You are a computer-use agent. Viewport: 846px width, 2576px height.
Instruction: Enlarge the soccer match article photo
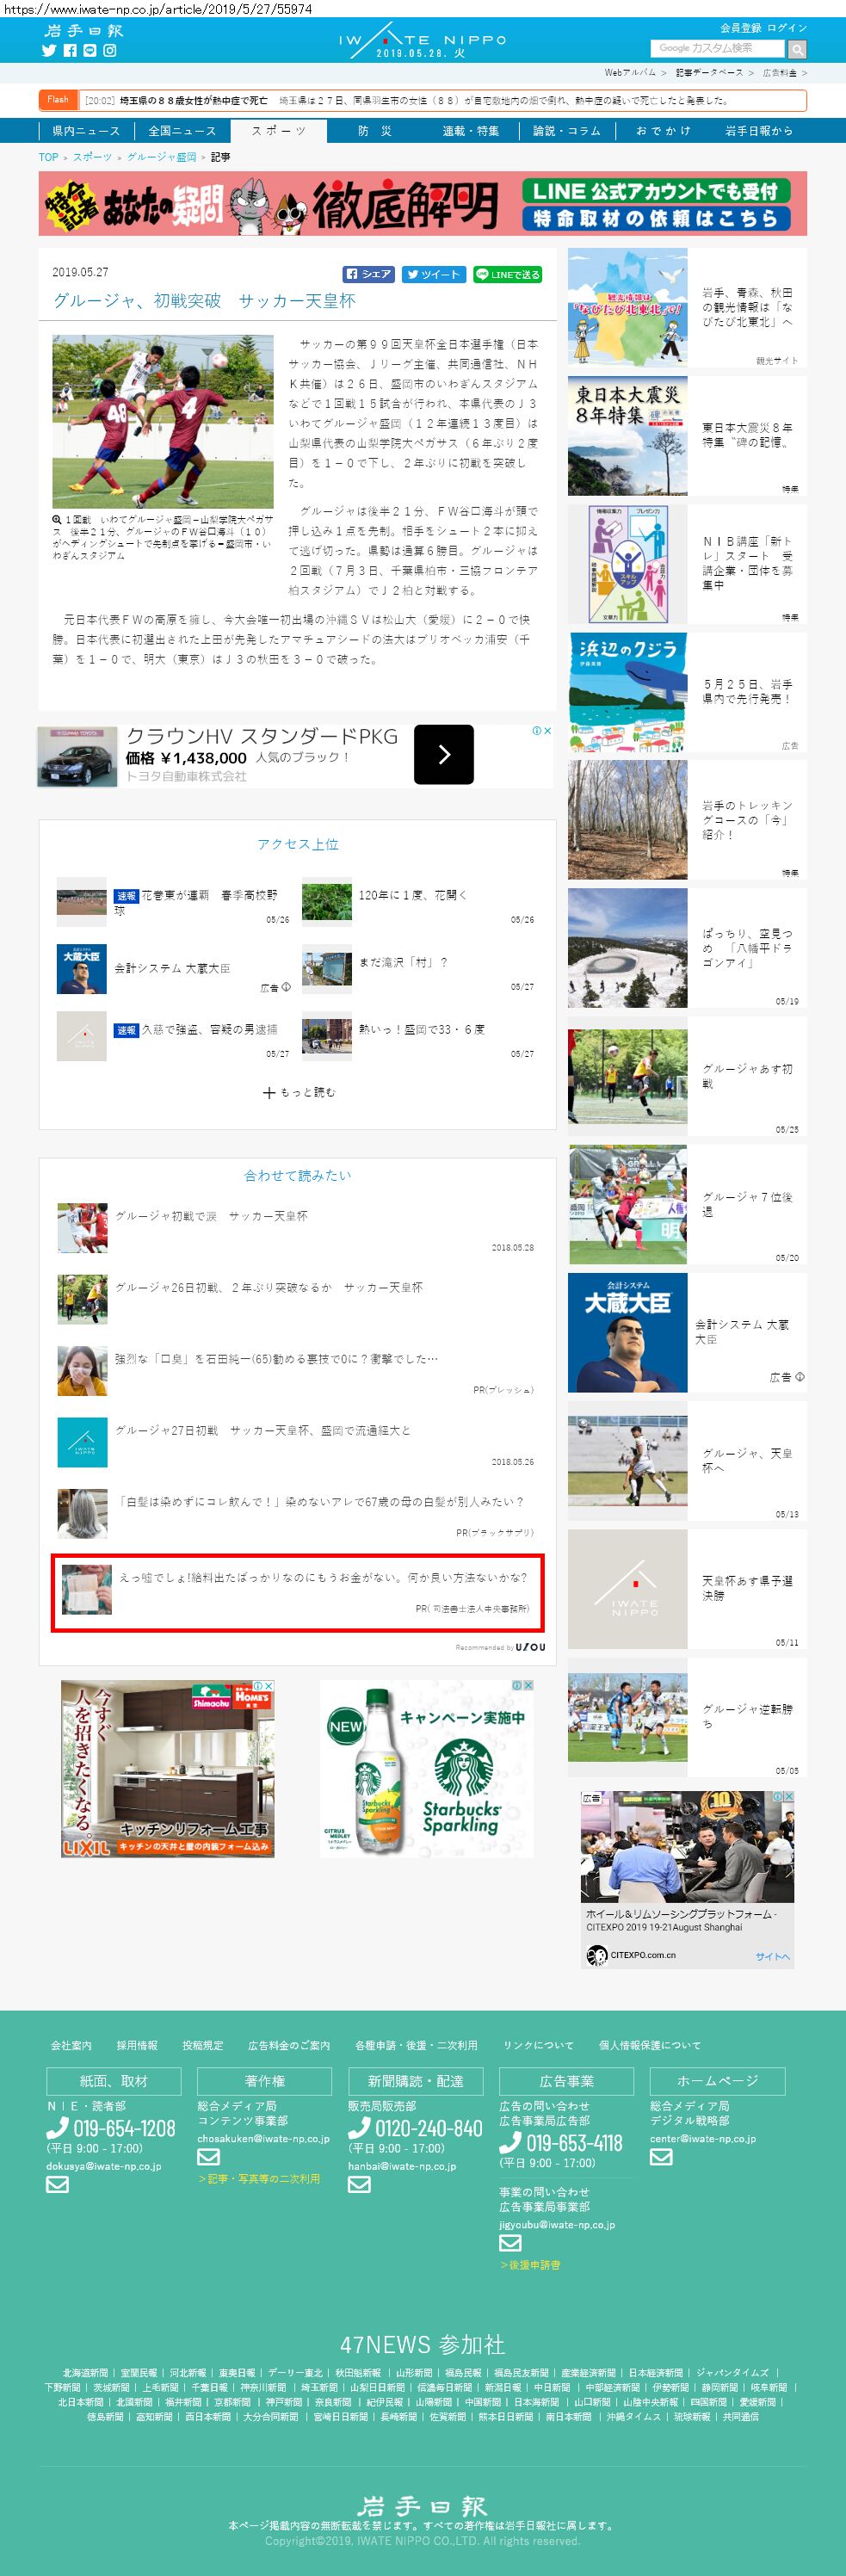tap(163, 421)
